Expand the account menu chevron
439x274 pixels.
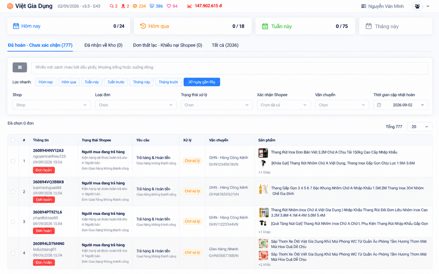[x=428, y=6]
